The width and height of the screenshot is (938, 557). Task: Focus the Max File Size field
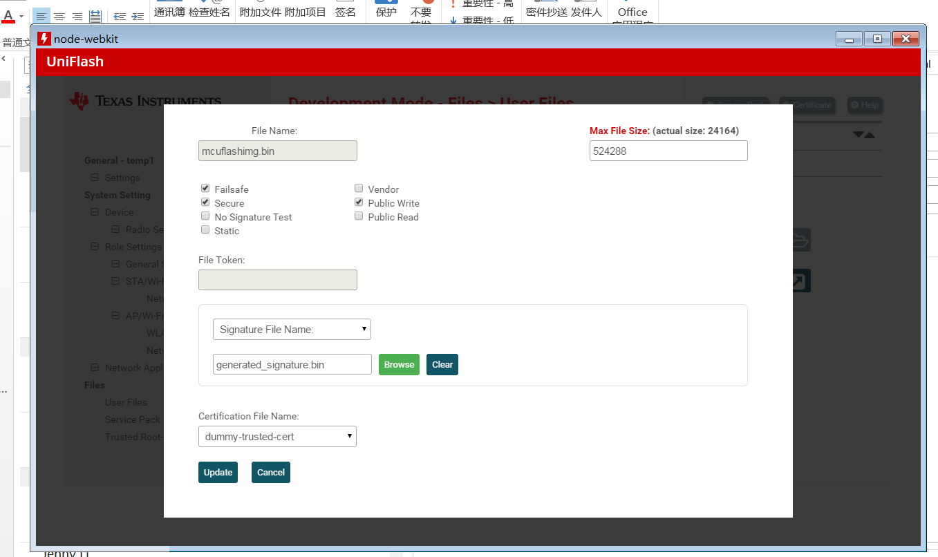[668, 151]
